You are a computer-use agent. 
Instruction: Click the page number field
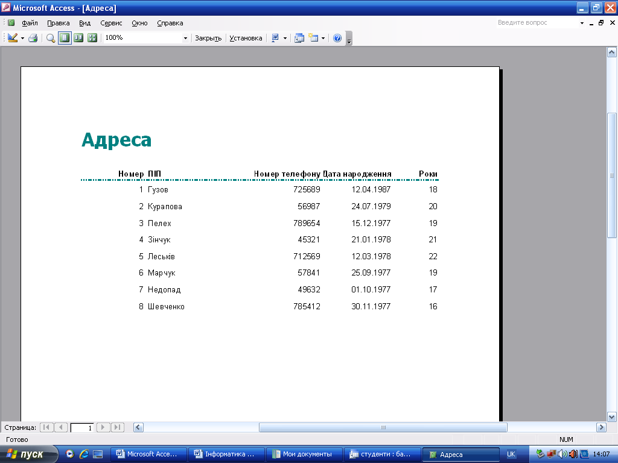(x=82, y=427)
